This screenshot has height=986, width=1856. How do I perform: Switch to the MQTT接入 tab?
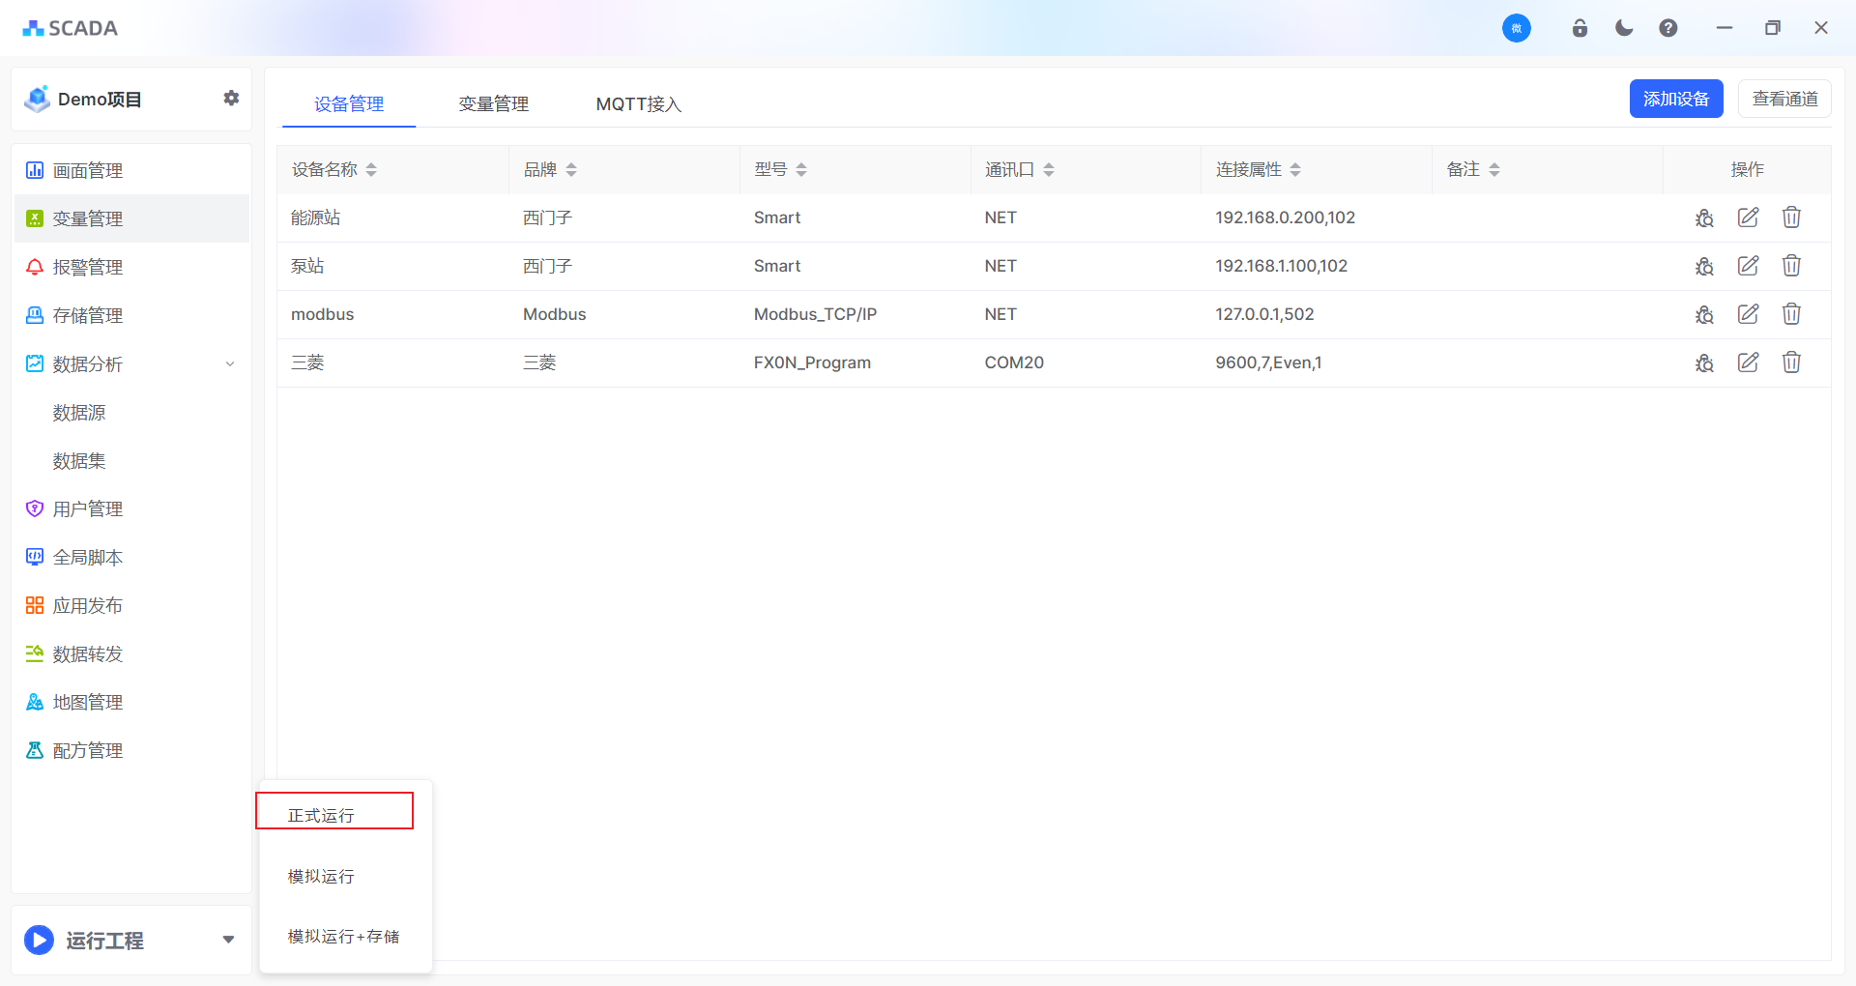638,104
